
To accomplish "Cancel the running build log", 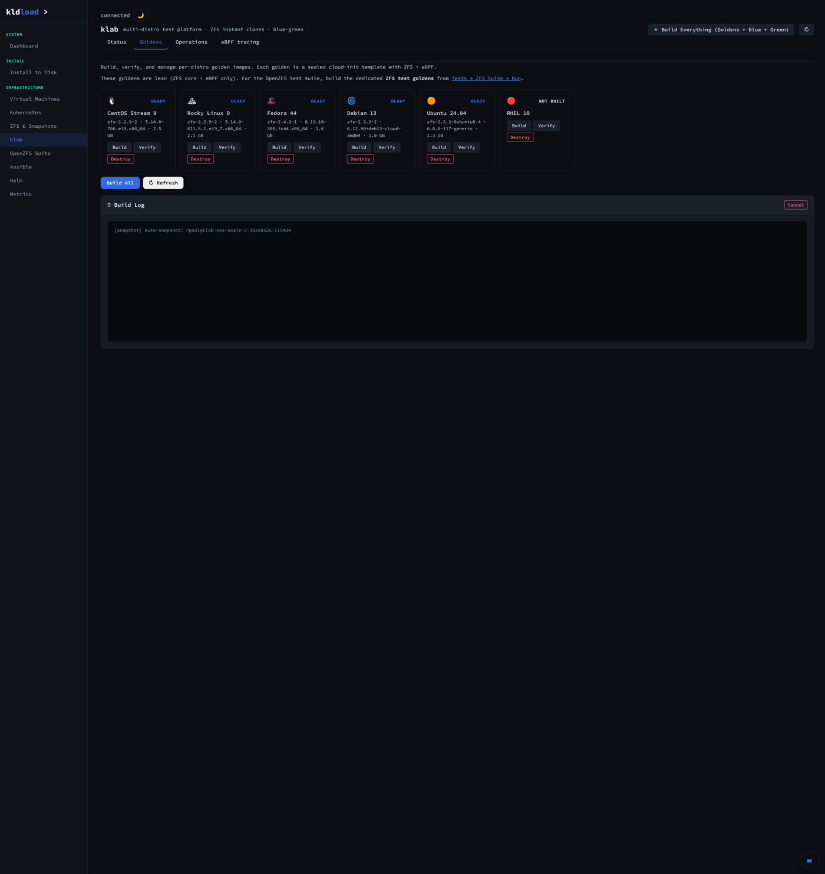I will [x=796, y=205].
